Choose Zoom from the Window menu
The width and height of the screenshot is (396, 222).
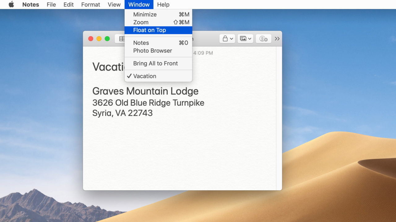(x=158, y=22)
